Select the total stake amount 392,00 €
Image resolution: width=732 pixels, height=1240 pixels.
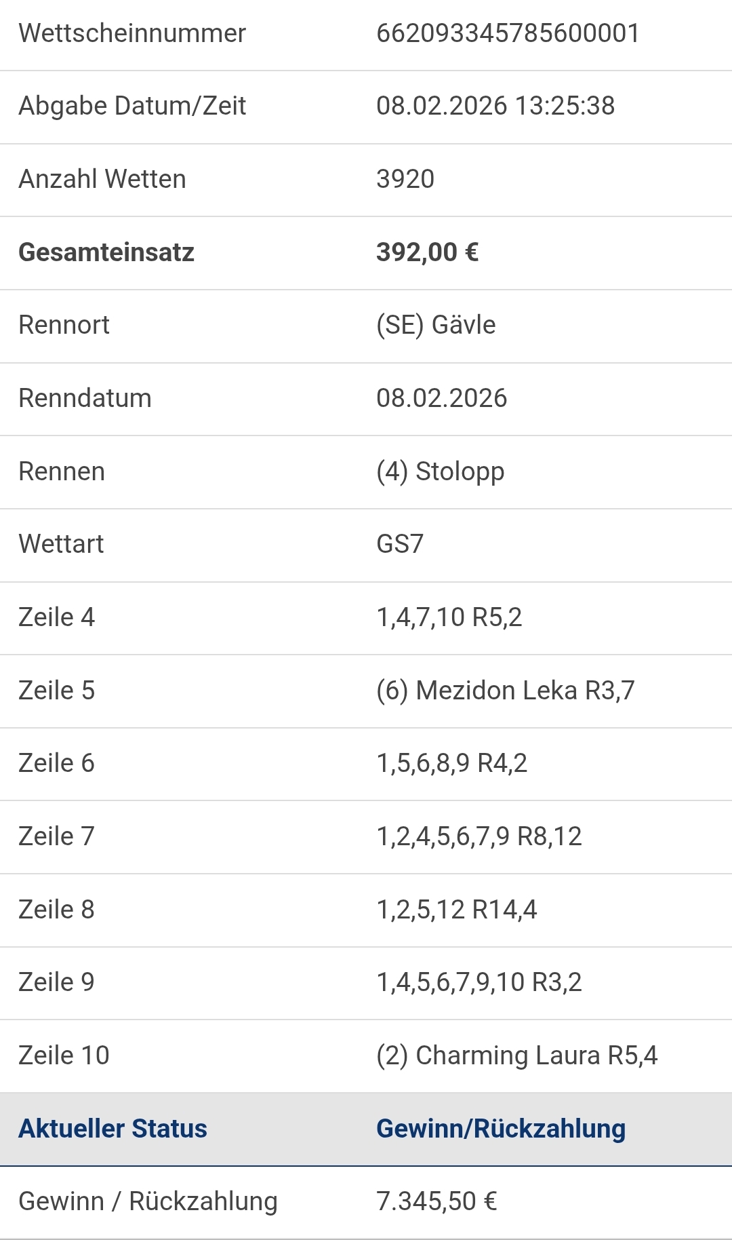click(428, 252)
